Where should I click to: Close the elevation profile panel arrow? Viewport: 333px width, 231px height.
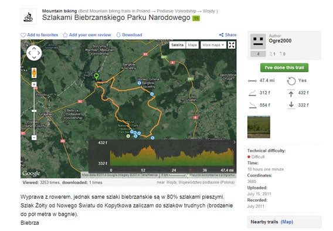235,142
